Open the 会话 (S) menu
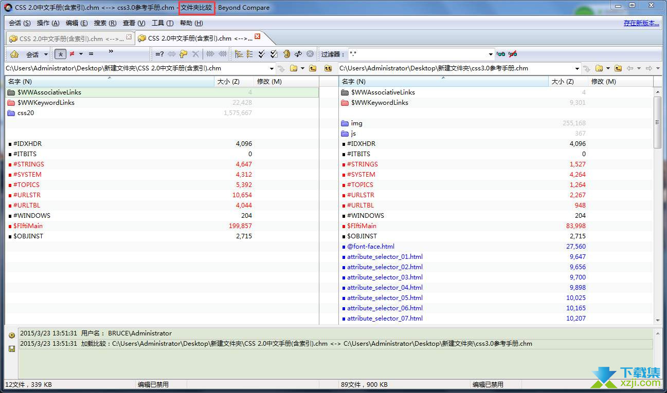The image size is (667, 393). pyautogui.click(x=20, y=23)
